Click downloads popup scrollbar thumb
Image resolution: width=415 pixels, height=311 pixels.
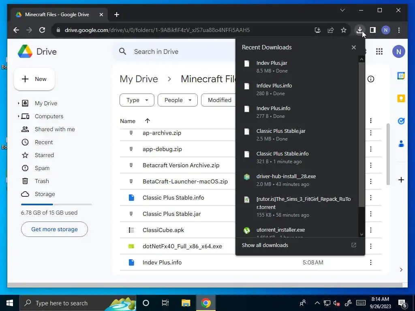[x=362, y=134]
